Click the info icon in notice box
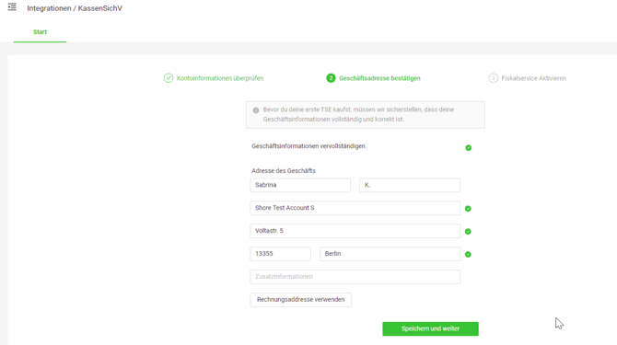 pyautogui.click(x=256, y=110)
